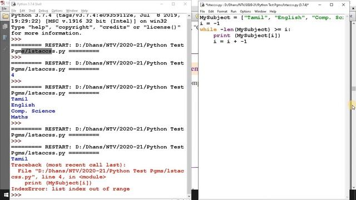Click 'Tamil' output above Traceback in shell
This screenshot has height=200, width=356.
[x=19, y=159]
